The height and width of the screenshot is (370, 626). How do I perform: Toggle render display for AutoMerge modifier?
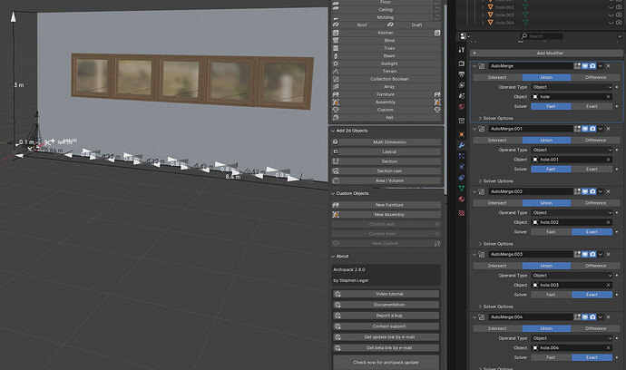tap(592, 66)
